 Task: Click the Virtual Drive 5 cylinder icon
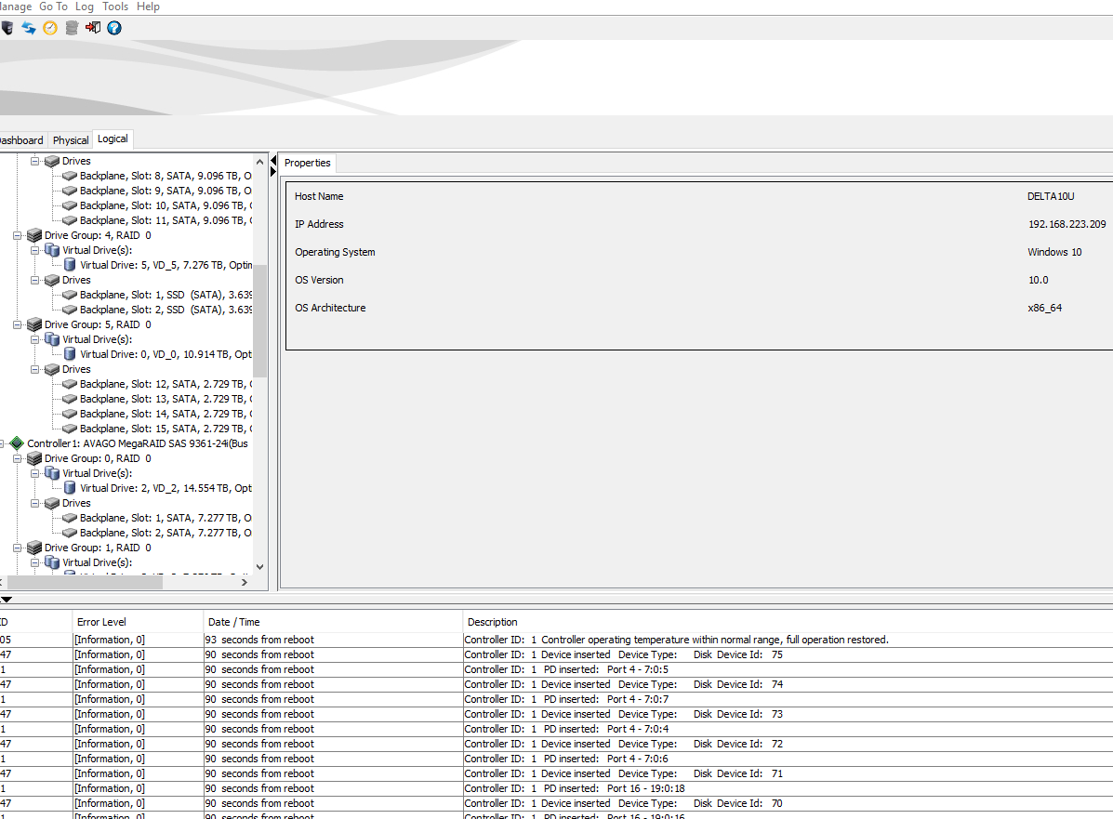click(70, 265)
